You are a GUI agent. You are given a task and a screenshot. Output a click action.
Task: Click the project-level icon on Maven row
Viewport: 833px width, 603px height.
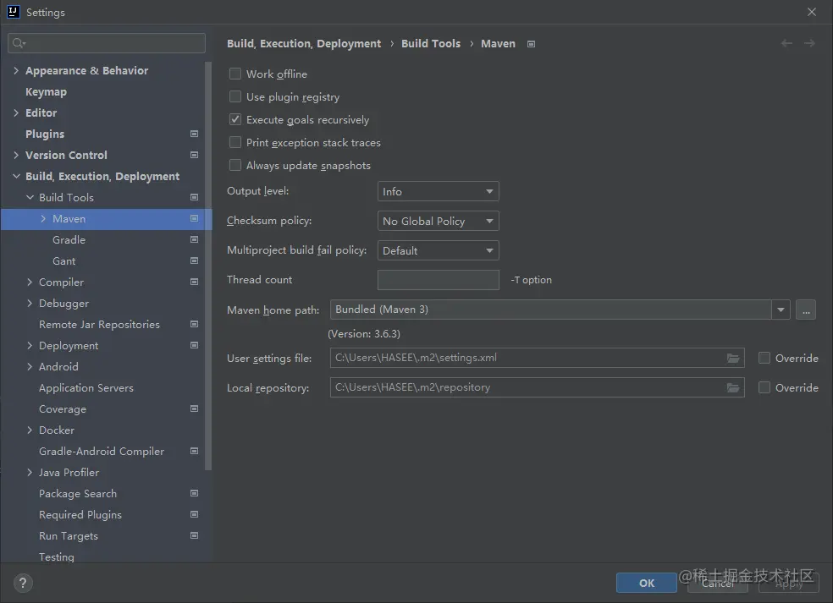(194, 219)
